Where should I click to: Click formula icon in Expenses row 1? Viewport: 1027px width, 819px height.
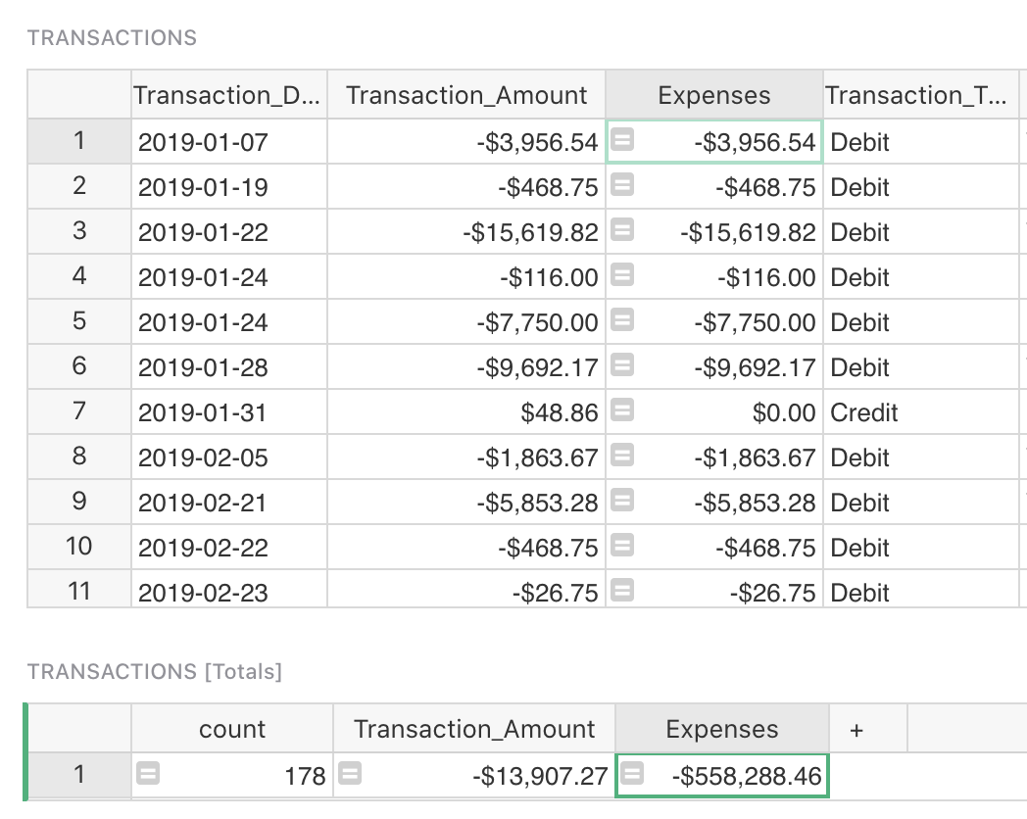click(622, 141)
